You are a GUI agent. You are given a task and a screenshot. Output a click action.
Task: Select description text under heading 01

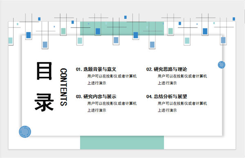(x=112, y=79)
